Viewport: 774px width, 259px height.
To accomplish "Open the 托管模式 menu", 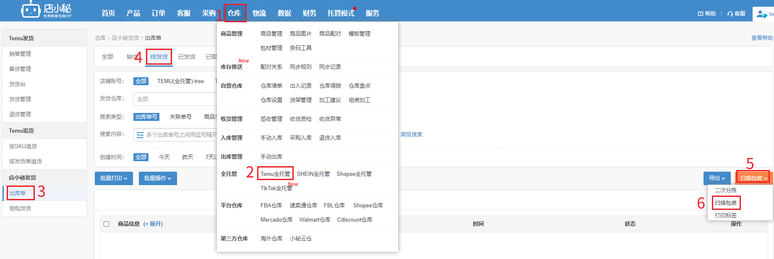I will 341,13.
